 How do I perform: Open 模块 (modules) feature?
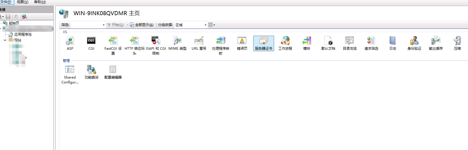[x=307, y=43]
